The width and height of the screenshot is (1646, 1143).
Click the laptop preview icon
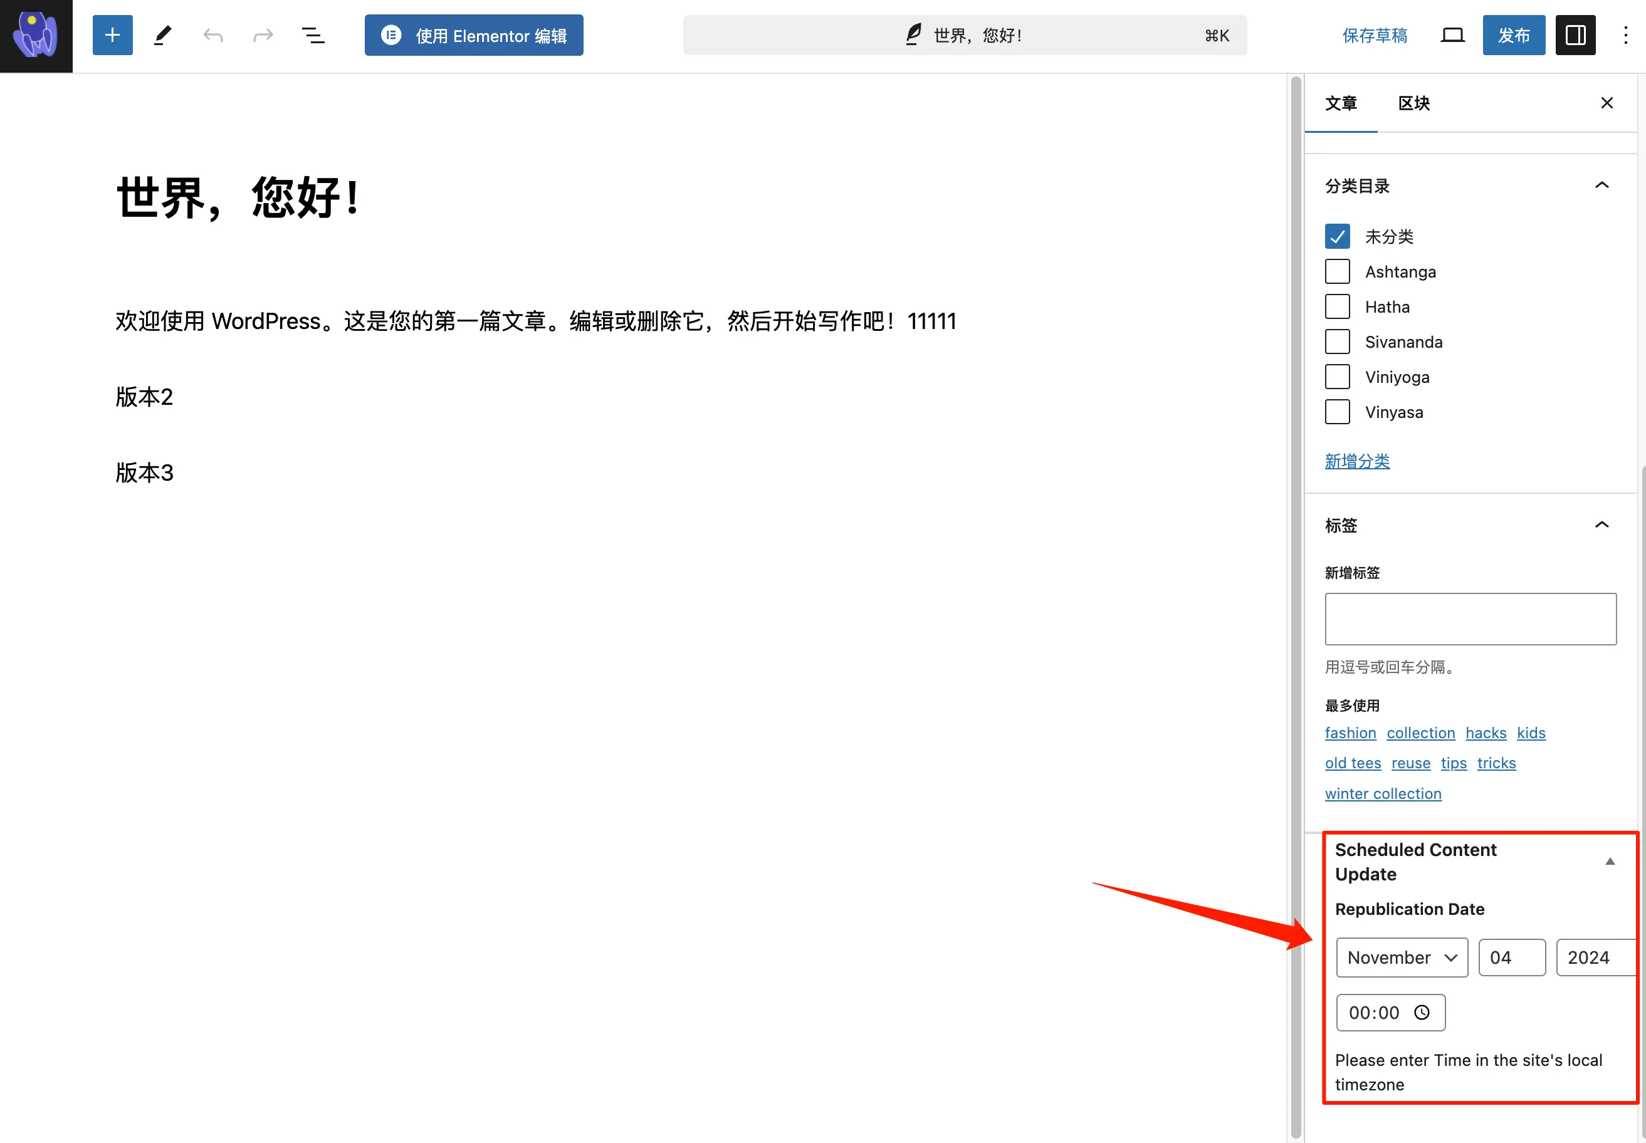(1452, 35)
